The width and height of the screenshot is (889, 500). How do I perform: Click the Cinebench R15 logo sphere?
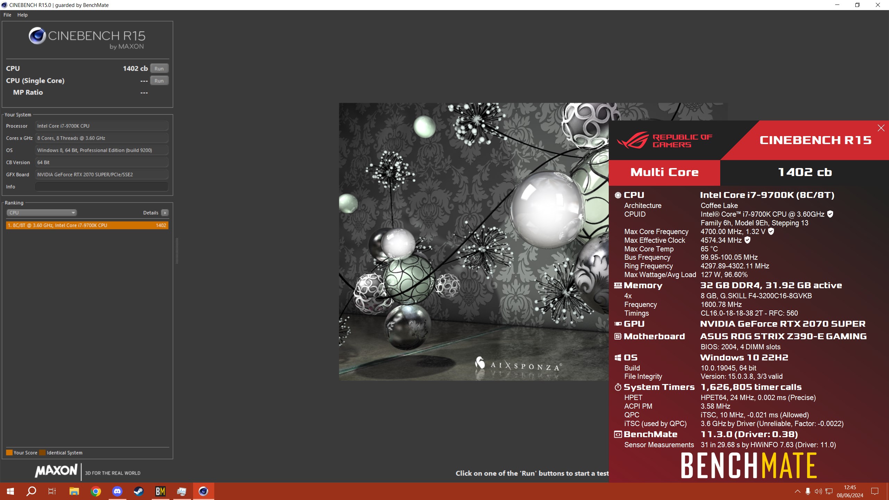(37, 35)
